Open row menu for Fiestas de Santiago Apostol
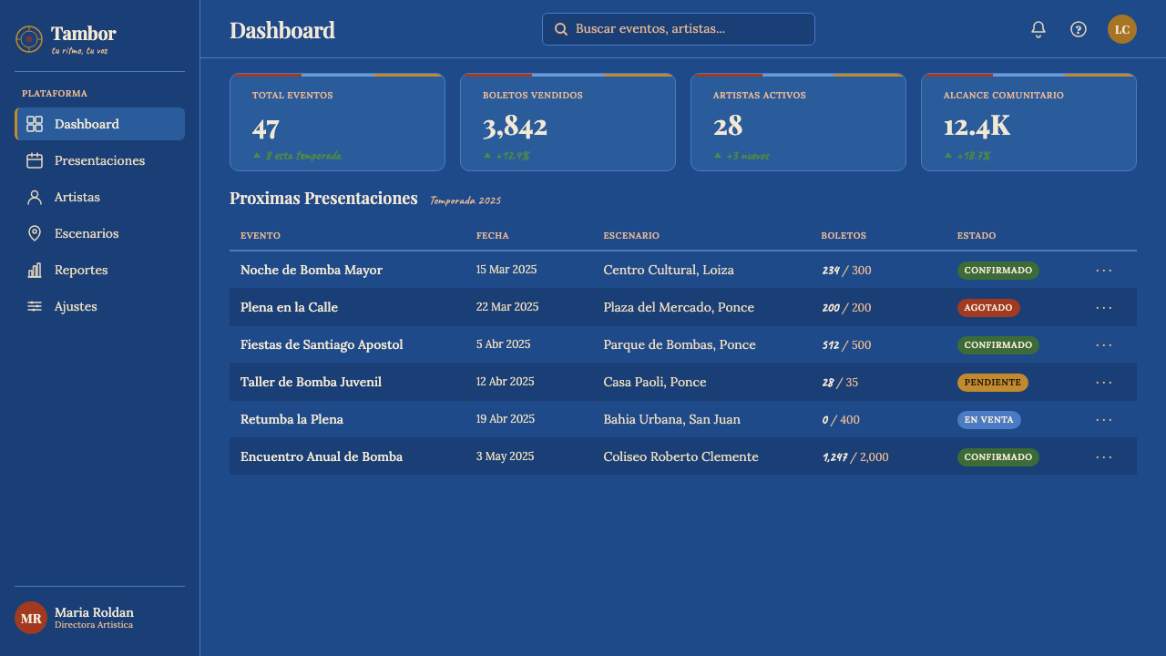 pyautogui.click(x=1104, y=345)
